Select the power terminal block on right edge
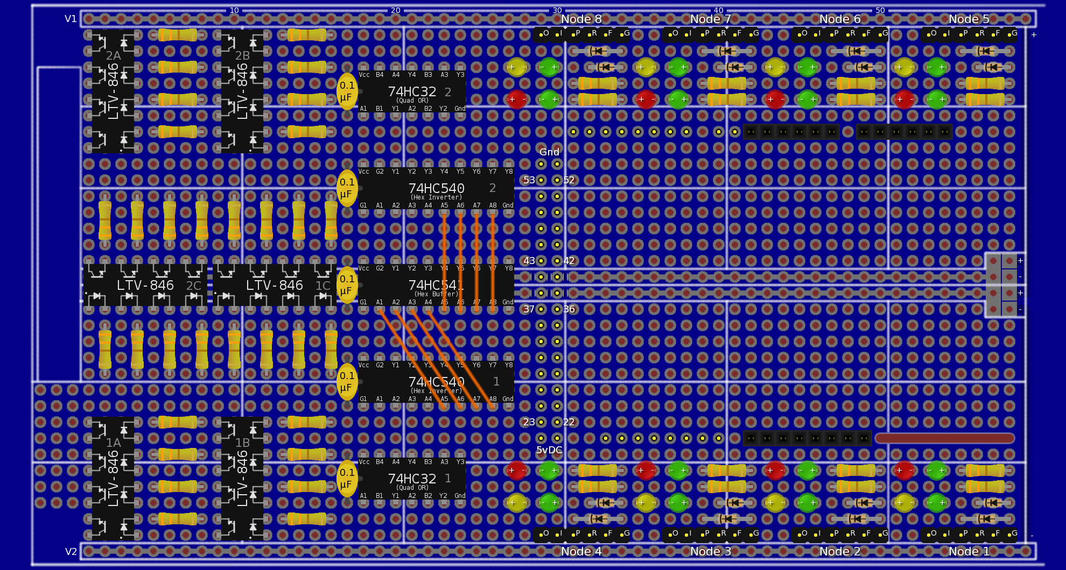This screenshot has height=570, width=1066. click(1001, 285)
